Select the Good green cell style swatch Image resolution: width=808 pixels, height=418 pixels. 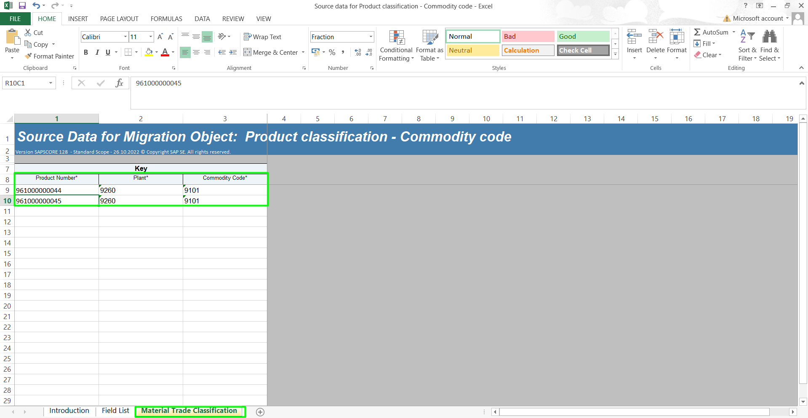click(x=583, y=37)
